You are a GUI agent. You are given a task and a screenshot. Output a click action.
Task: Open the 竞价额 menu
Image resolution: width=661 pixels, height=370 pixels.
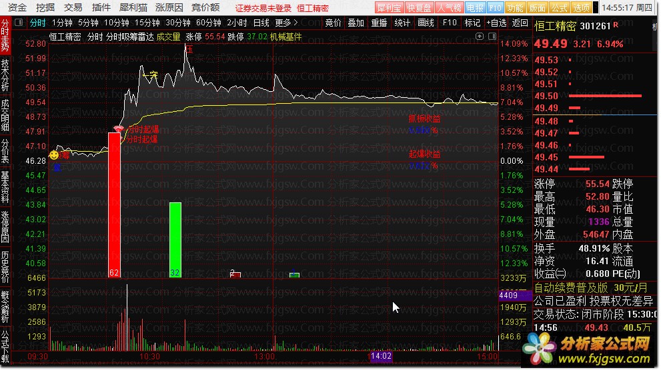tap(205, 7)
